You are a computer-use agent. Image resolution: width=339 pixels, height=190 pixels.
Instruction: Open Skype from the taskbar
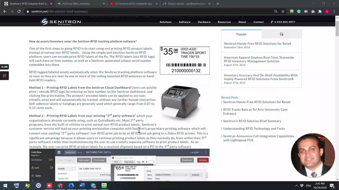[x=93, y=186]
